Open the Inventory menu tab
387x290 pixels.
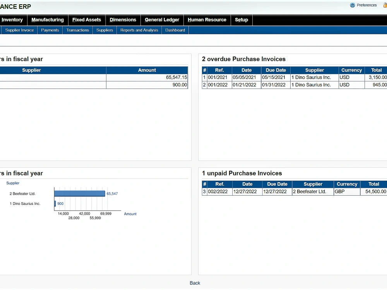coord(12,20)
